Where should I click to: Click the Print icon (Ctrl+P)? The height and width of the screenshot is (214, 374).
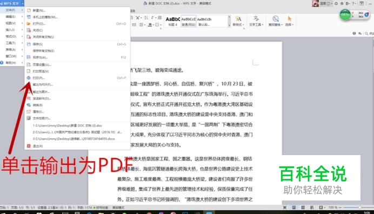(29, 78)
